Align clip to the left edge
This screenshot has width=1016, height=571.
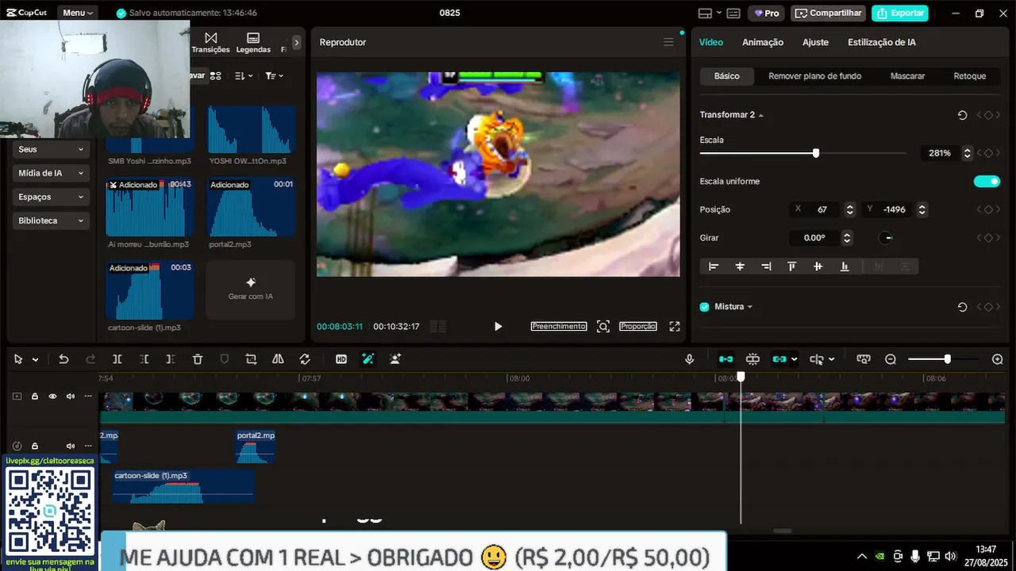714,266
